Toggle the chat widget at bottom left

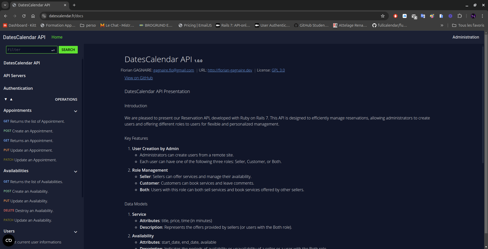point(8,240)
